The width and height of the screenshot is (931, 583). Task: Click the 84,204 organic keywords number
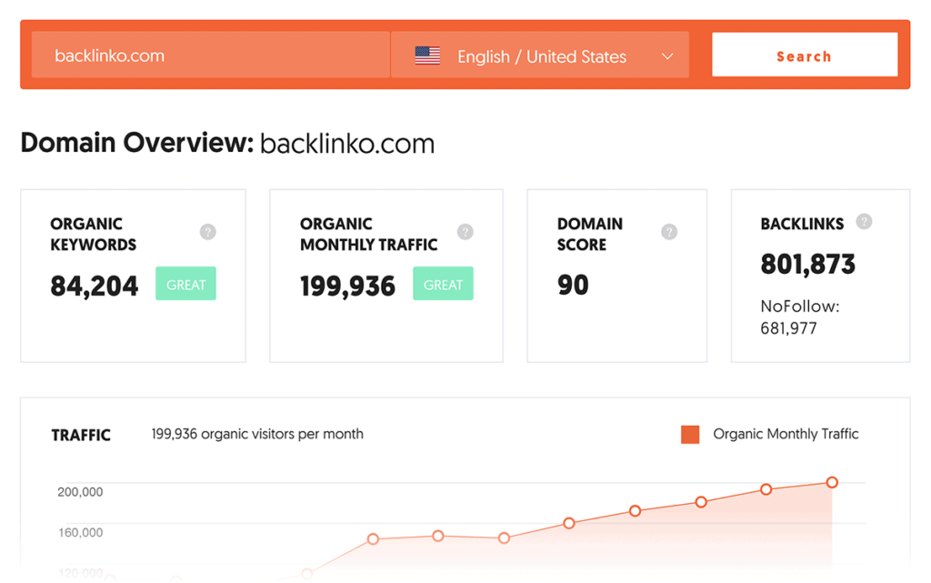[x=95, y=286]
